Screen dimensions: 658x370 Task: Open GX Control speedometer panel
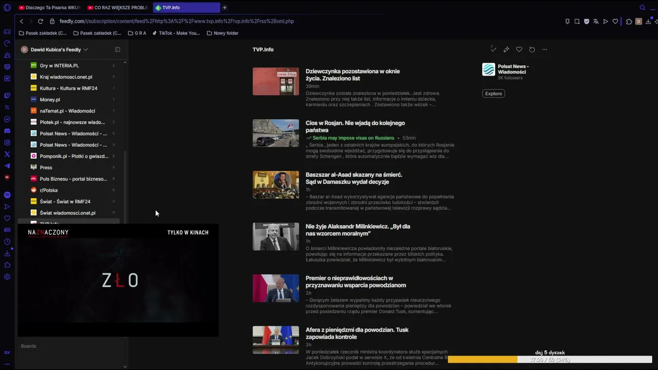7,44
